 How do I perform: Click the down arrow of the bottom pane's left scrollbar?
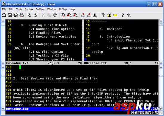tap(3, 109)
